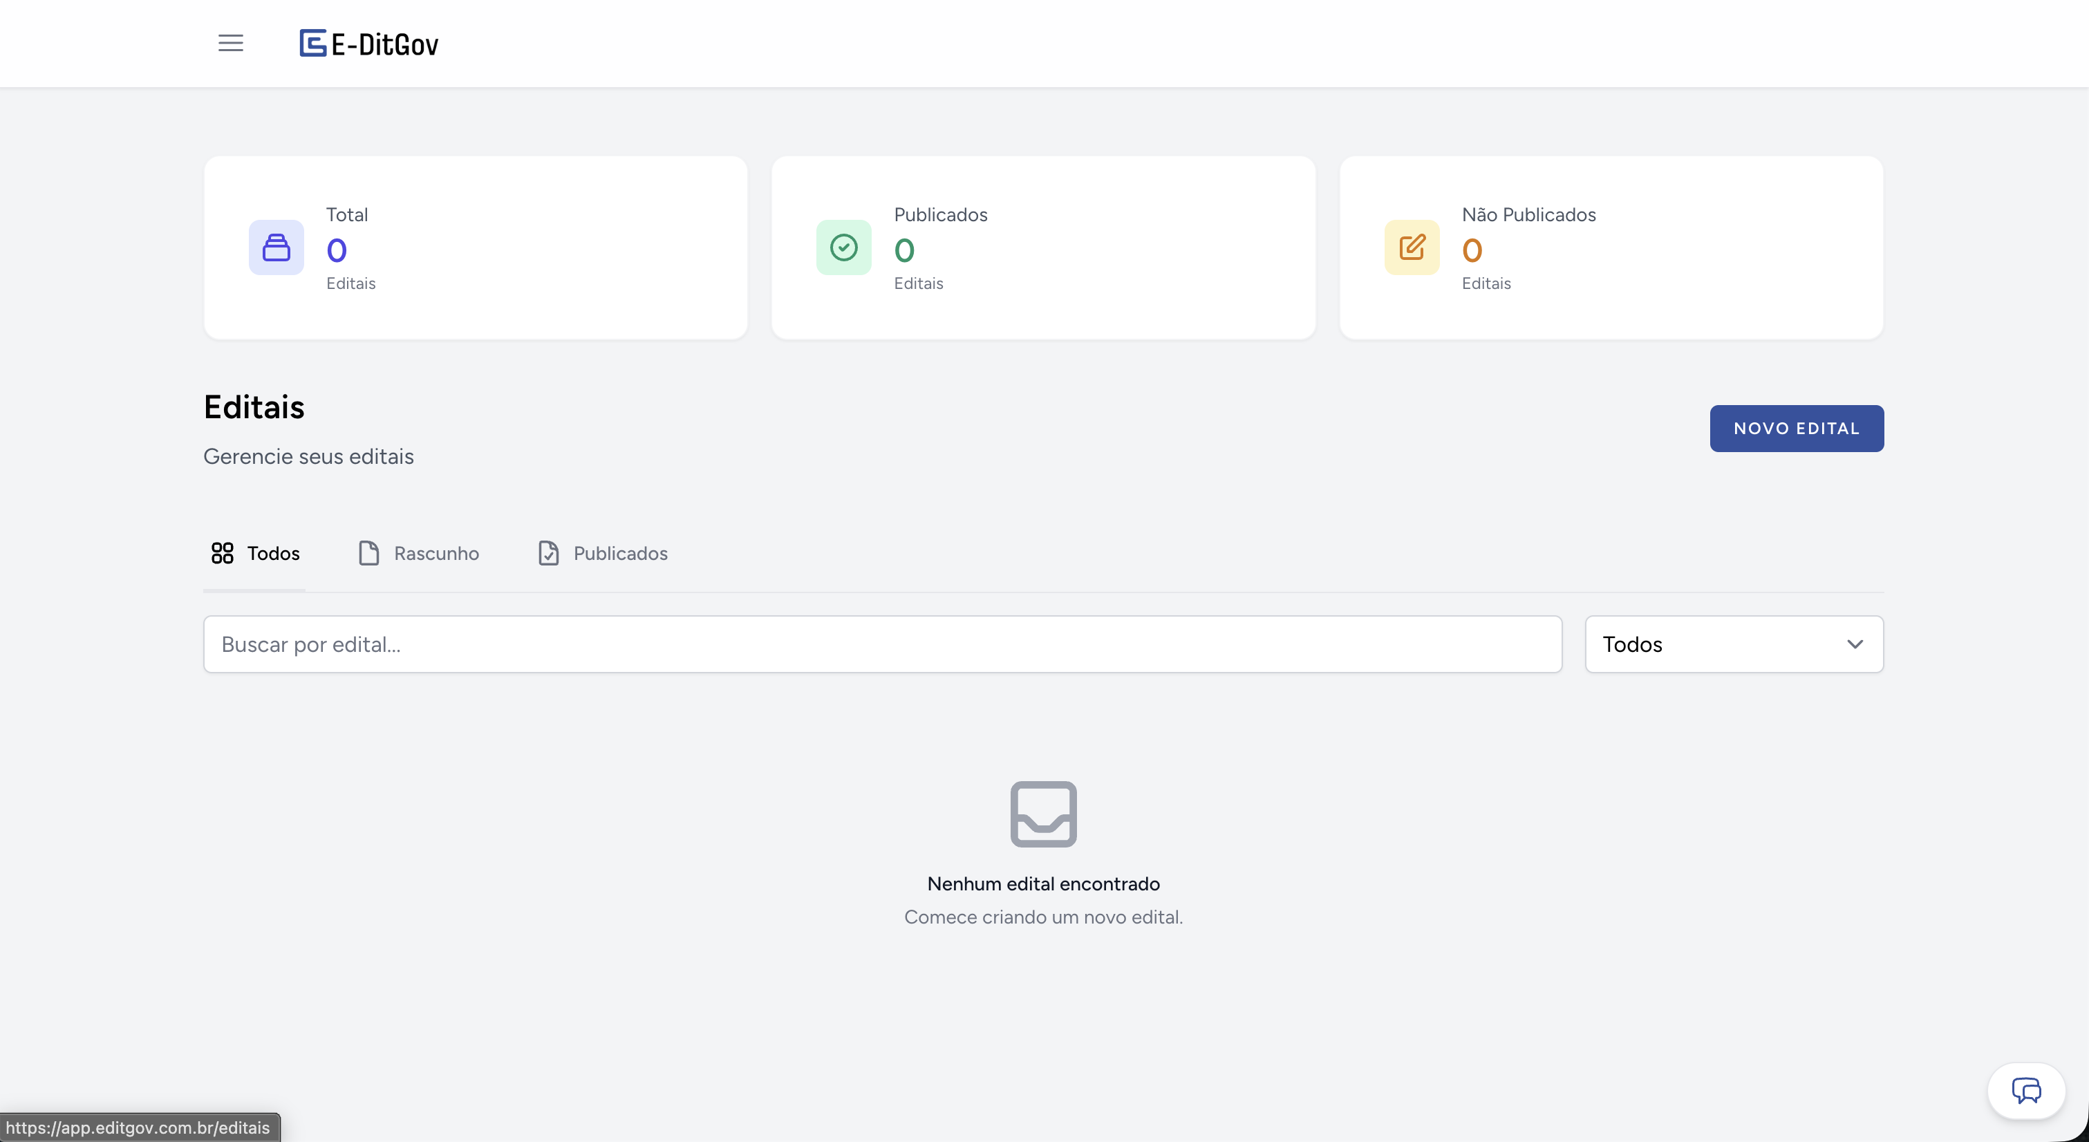Click the dropdown chevron arrow
The width and height of the screenshot is (2089, 1142).
(1855, 644)
